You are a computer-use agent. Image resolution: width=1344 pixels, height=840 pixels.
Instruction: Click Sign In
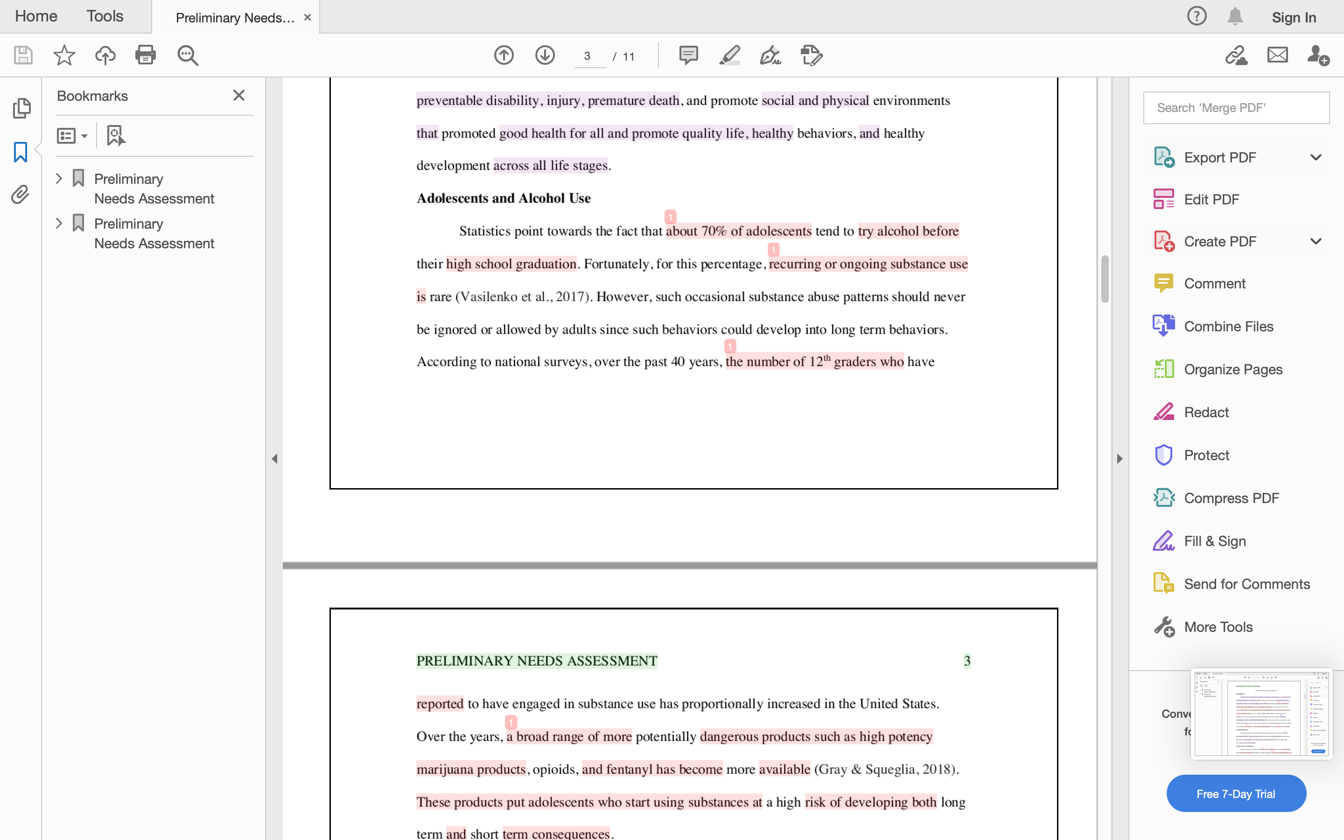tap(1294, 17)
